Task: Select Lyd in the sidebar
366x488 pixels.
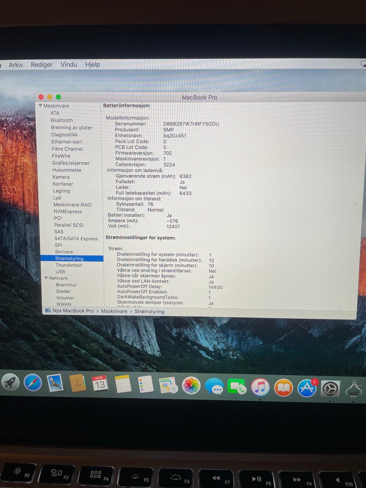Action: [57, 197]
